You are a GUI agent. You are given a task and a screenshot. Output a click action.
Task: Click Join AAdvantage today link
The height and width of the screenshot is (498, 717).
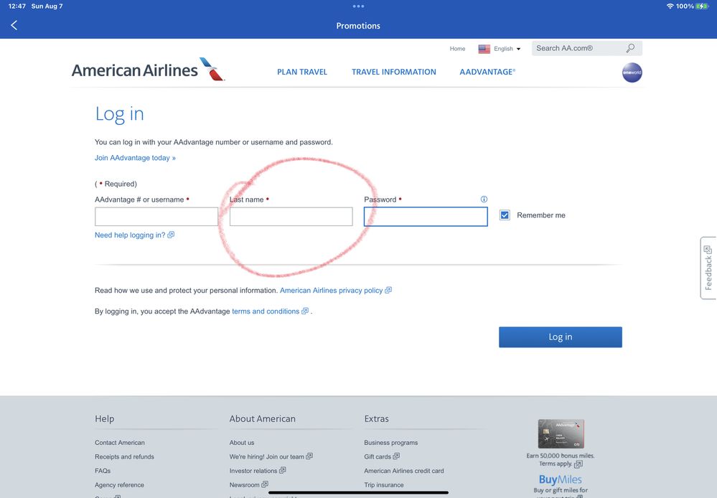[x=135, y=158]
